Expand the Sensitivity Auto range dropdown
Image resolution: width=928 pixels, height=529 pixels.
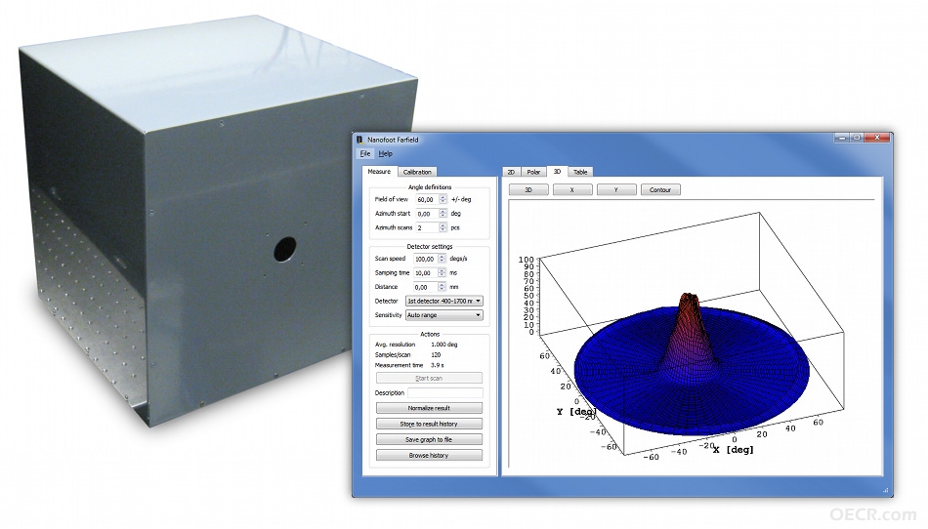(x=443, y=315)
